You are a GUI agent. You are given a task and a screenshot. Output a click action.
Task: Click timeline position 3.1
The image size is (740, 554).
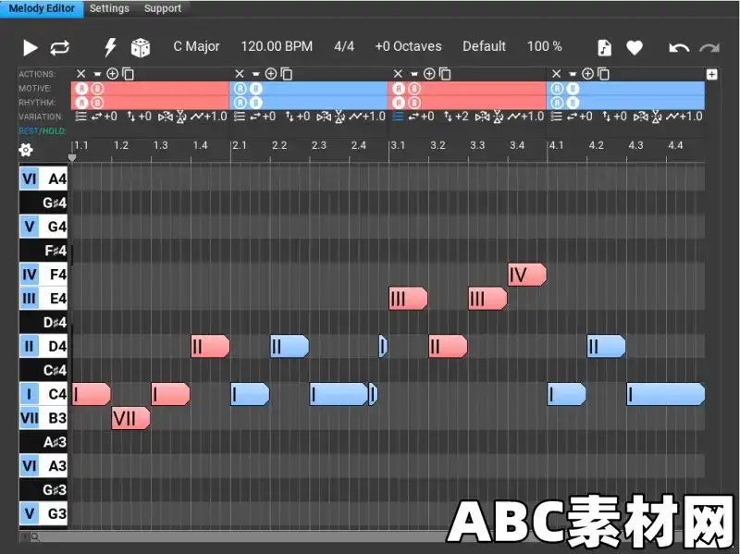(x=398, y=145)
